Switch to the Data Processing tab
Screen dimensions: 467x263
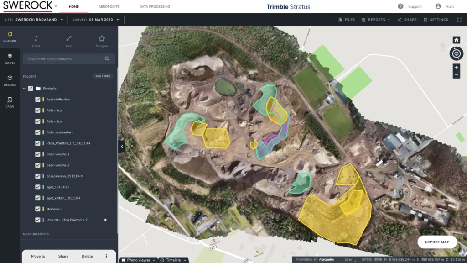tap(155, 7)
